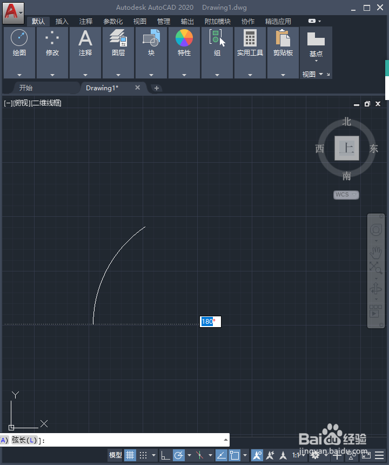
Task: Select the Orbit tool in navigation bar
Action: [375, 288]
